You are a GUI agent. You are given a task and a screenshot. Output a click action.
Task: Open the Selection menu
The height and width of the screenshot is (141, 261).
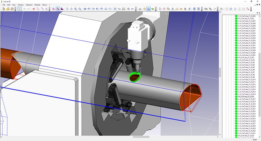(29, 5)
